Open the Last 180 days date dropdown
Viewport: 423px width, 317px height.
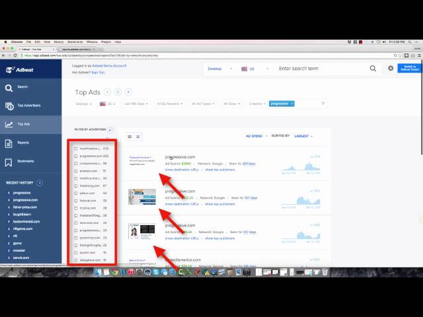point(136,104)
